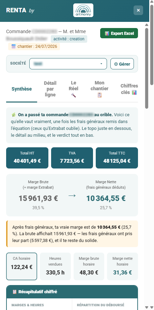Viewport: 154px width, 310px height.
Task: Export the order to Excel
Action: click(x=119, y=33)
